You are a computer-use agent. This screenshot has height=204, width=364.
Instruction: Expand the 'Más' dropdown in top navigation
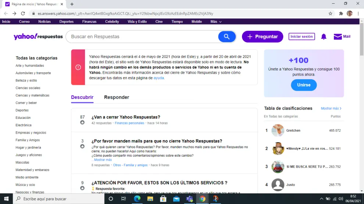click(x=216, y=22)
